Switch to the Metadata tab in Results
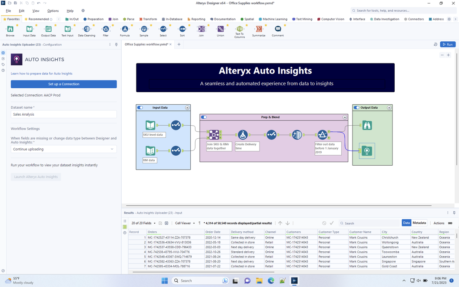Viewport: 459px width, 287px height. click(419, 223)
